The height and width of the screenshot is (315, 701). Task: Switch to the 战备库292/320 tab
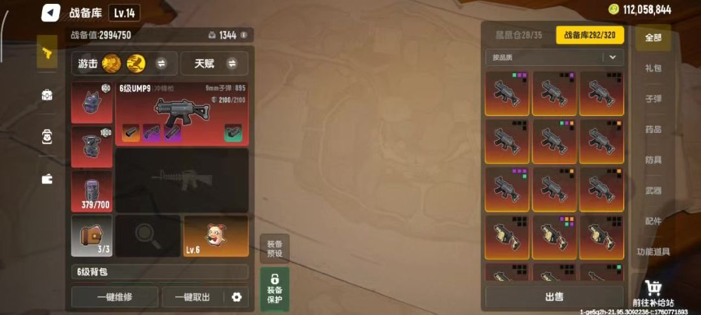(589, 35)
